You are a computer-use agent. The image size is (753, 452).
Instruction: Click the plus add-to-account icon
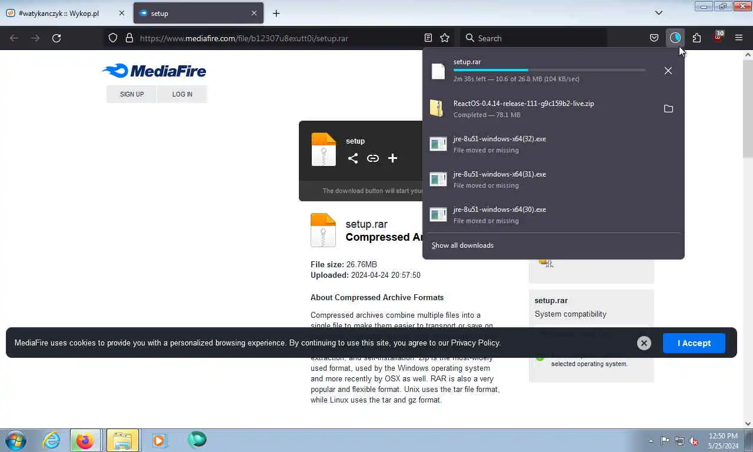click(392, 158)
